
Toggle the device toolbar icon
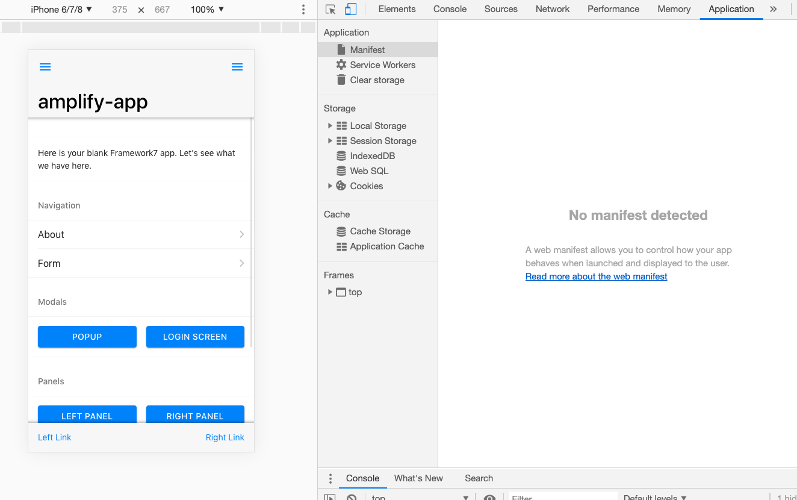coord(350,9)
